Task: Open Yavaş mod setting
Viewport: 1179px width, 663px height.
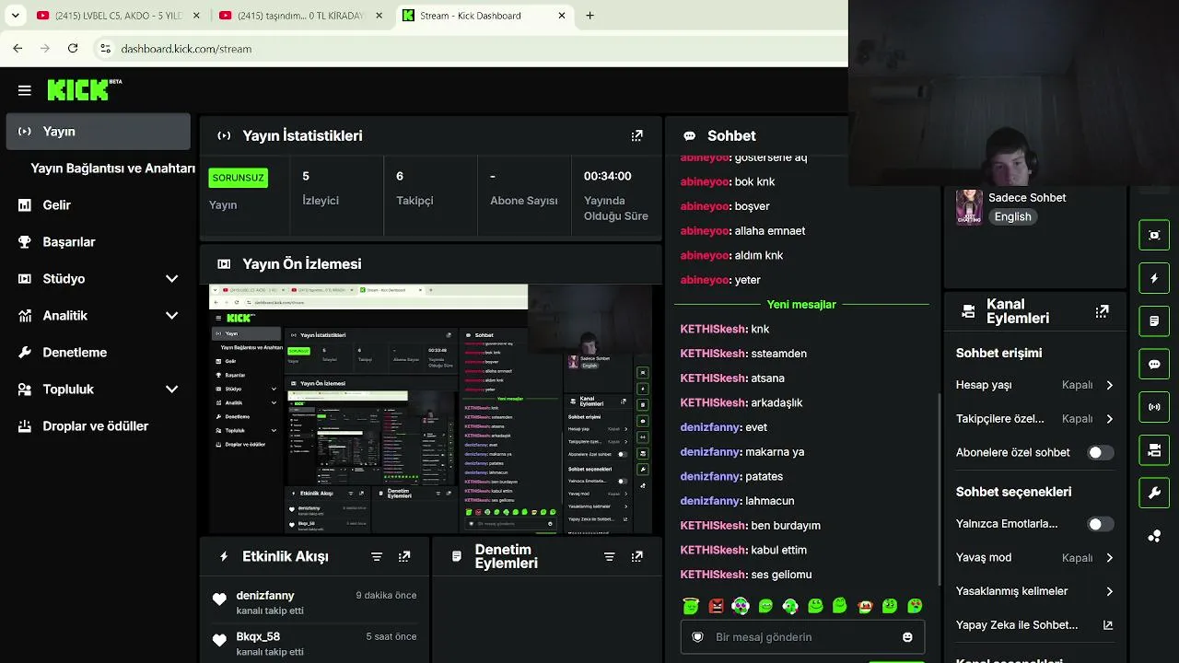Action: tap(1034, 558)
